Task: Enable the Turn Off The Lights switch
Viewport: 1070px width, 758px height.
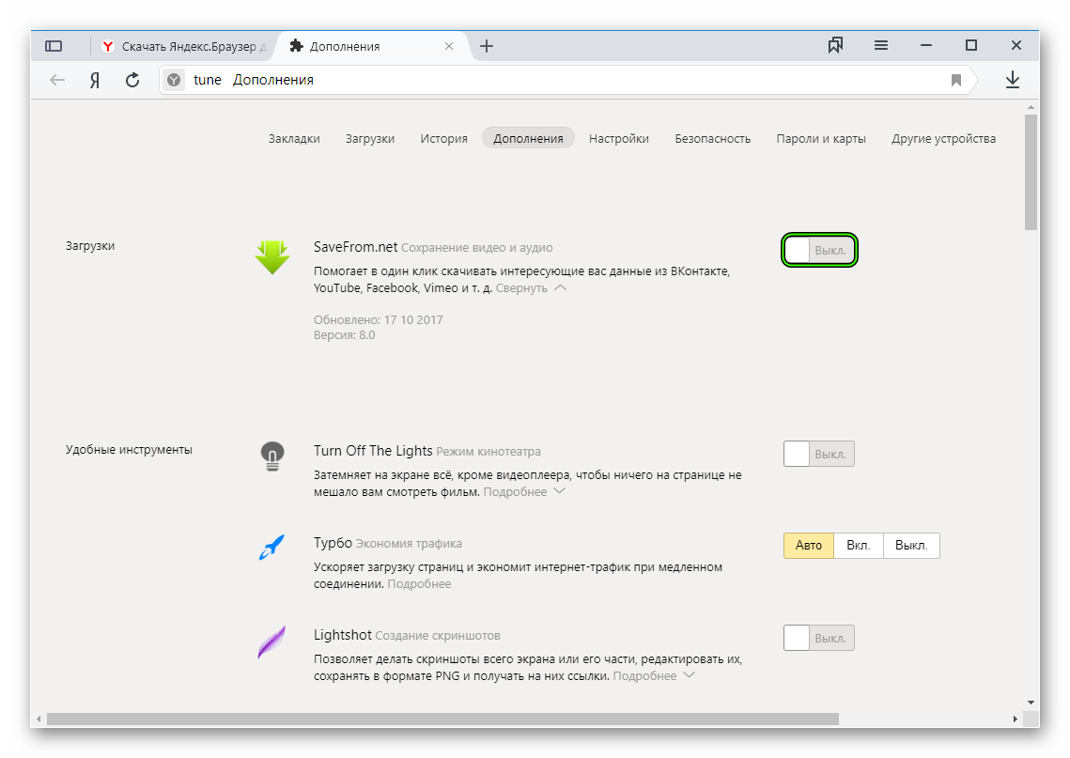Action: (819, 454)
